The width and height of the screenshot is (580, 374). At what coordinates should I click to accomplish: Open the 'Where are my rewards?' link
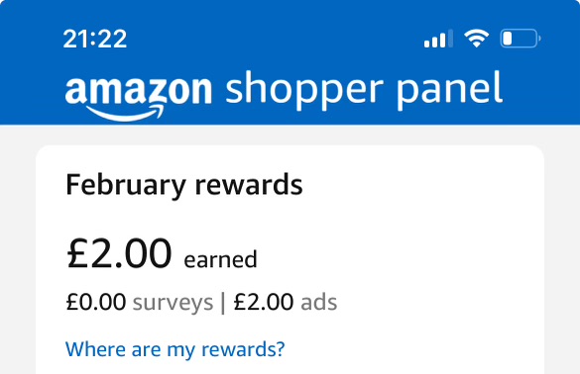point(174,349)
